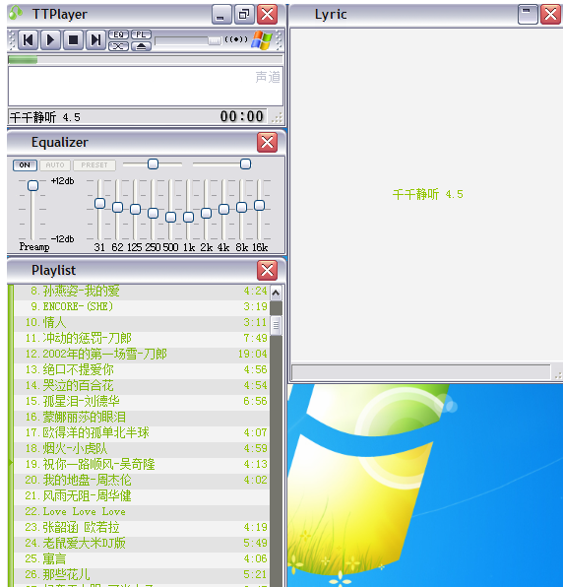This screenshot has height=587, width=563.
Task: Seek using the green playback progress bar
Action: click(145, 59)
